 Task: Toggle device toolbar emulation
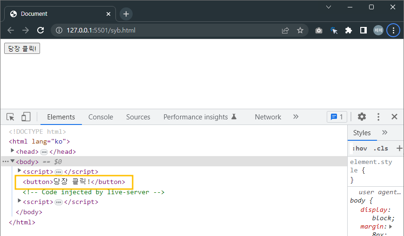click(26, 117)
